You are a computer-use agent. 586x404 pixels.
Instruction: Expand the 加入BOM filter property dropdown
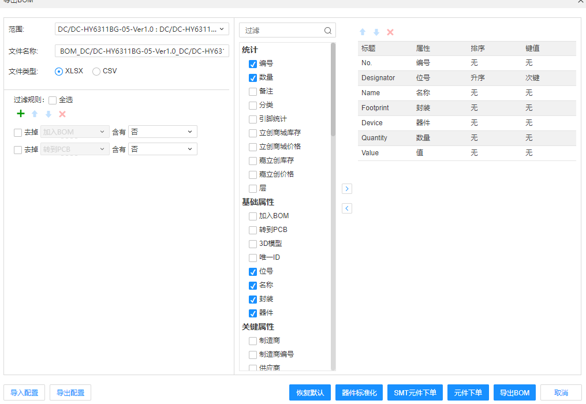click(x=75, y=132)
